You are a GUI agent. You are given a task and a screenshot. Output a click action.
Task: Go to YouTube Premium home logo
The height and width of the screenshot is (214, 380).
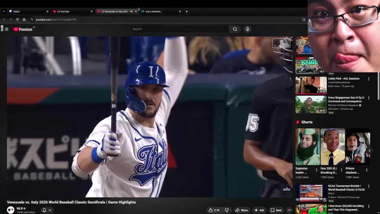(x=23, y=29)
